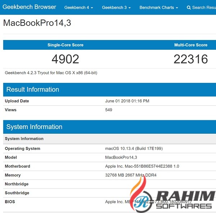
Task: Click the Multi-Core Score header
Action: (191, 45)
